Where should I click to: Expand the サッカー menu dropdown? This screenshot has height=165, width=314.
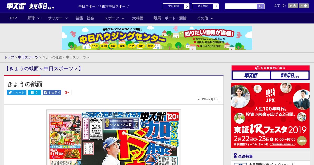tap(58, 18)
